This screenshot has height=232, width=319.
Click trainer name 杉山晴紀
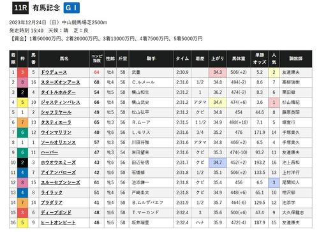(291, 103)
